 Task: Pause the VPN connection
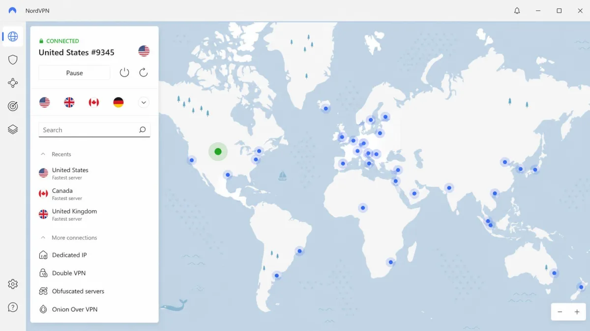[x=74, y=73]
